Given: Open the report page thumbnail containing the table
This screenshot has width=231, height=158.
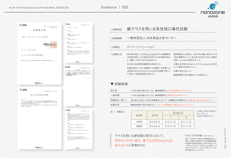Looking at the screenshot, I should (x=78, y=86).
